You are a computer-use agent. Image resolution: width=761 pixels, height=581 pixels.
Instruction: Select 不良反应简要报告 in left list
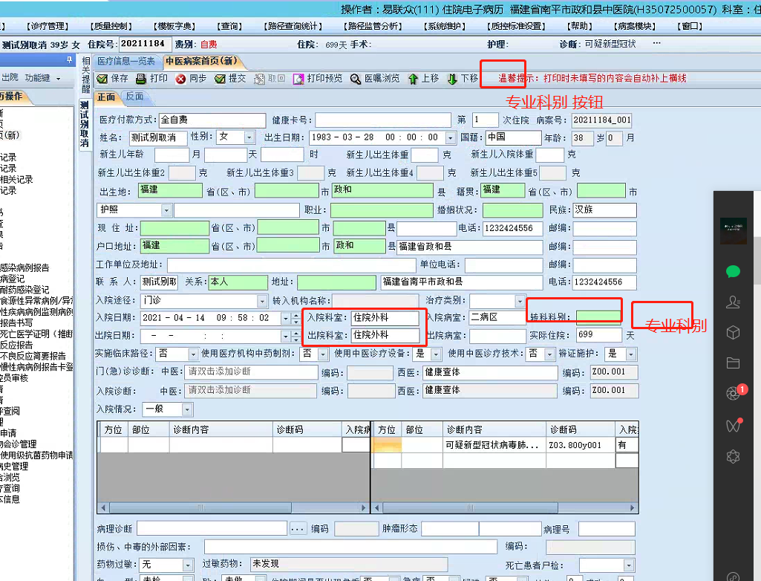(x=33, y=356)
